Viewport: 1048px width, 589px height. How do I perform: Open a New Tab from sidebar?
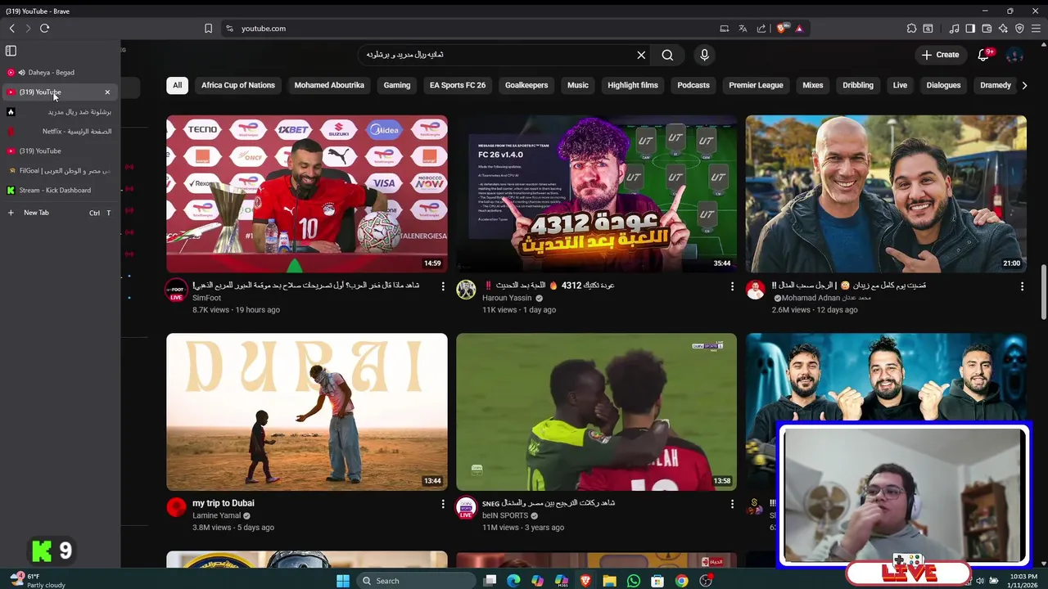[x=59, y=213]
